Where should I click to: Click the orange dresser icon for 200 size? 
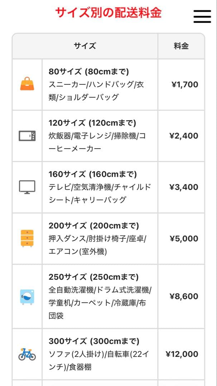(27, 238)
